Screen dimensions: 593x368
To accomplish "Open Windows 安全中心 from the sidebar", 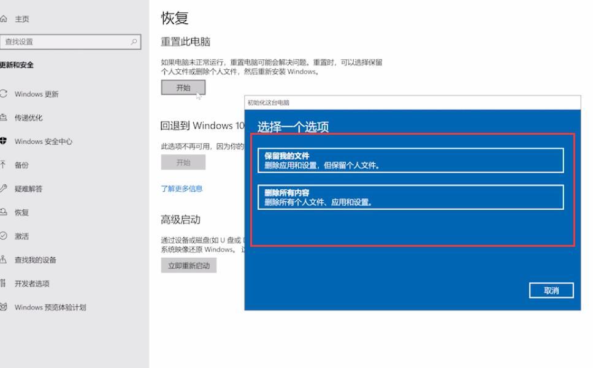I will point(44,141).
